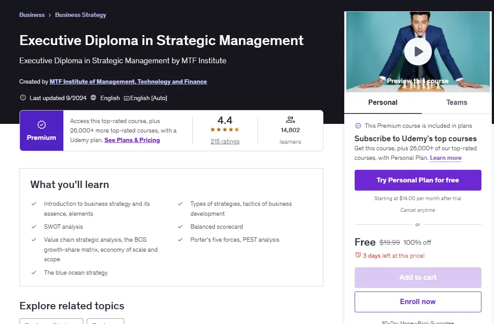Switch to the Personal tab

[383, 103]
